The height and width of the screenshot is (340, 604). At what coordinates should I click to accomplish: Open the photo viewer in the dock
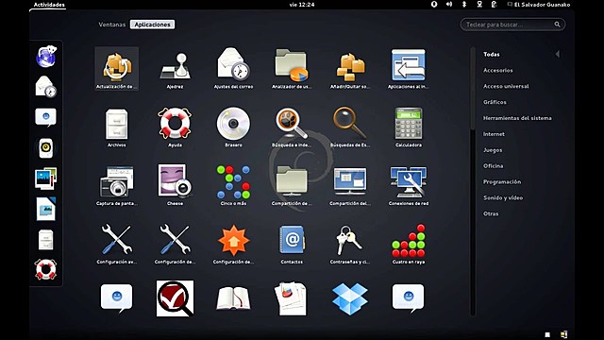click(46, 178)
